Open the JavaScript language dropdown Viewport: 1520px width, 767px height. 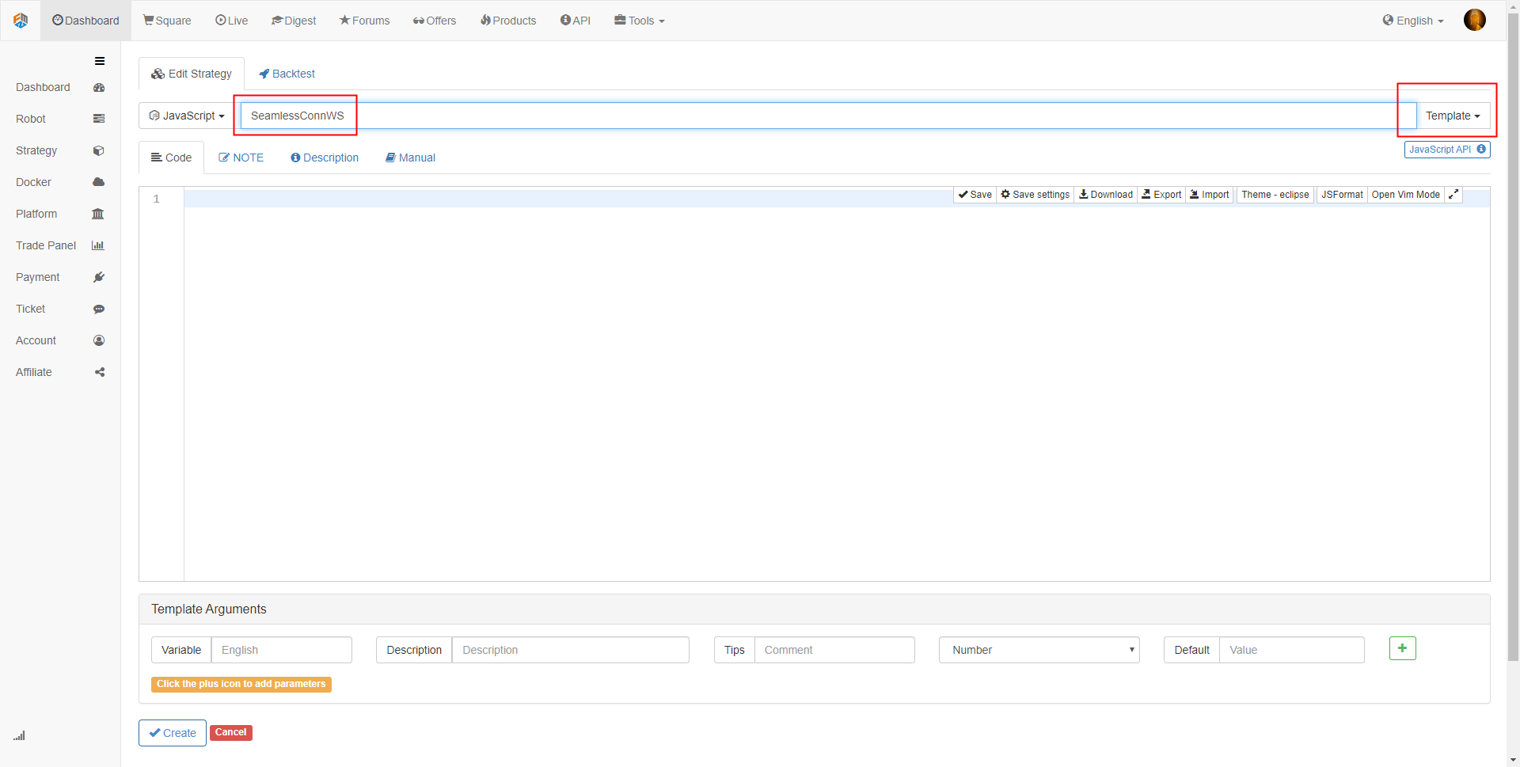pos(187,116)
